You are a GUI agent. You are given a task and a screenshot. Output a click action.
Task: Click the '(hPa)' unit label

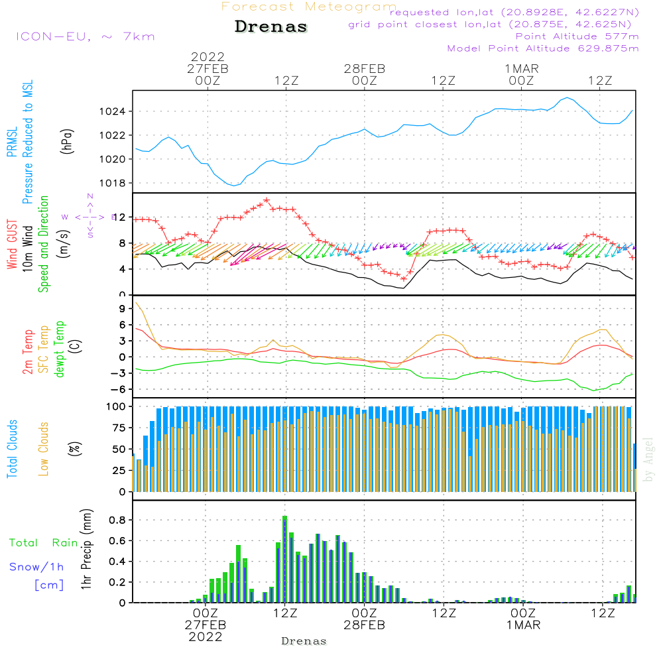pos(67,141)
